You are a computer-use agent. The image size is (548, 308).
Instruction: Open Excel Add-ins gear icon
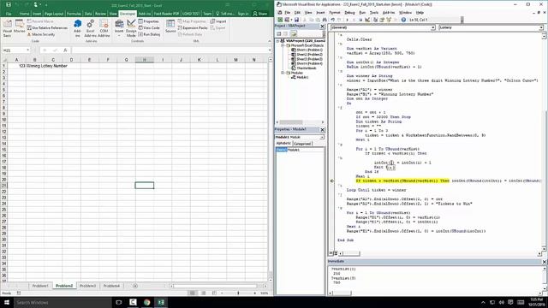[90, 28]
